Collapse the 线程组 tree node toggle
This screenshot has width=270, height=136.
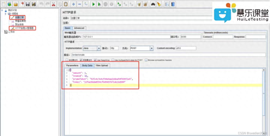[6, 14]
